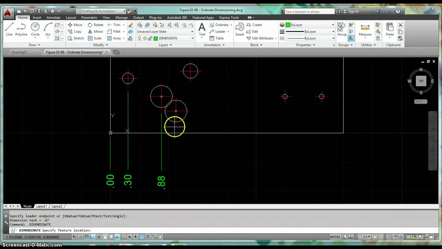Viewport: 442px width, 249px height.
Task: Click the TOP face of the ViewCube
Action: 421,81
